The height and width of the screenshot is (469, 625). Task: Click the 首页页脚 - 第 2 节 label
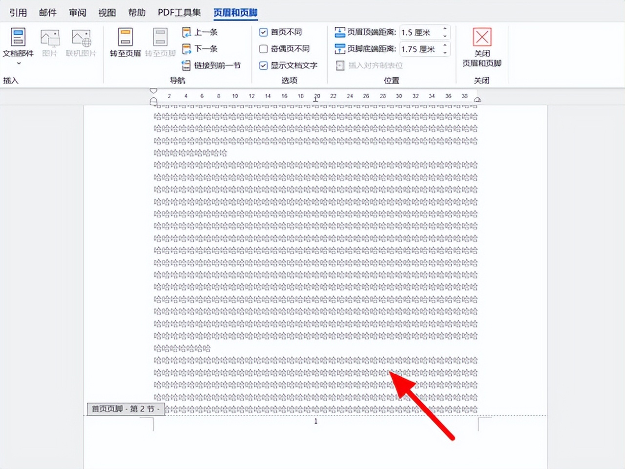(125, 409)
